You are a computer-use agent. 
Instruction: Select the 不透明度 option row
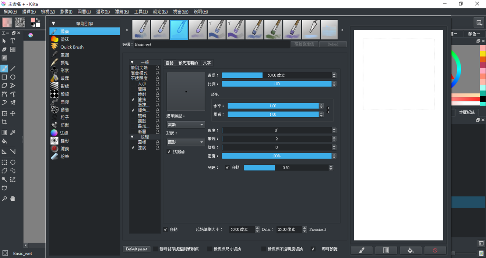click(x=145, y=78)
